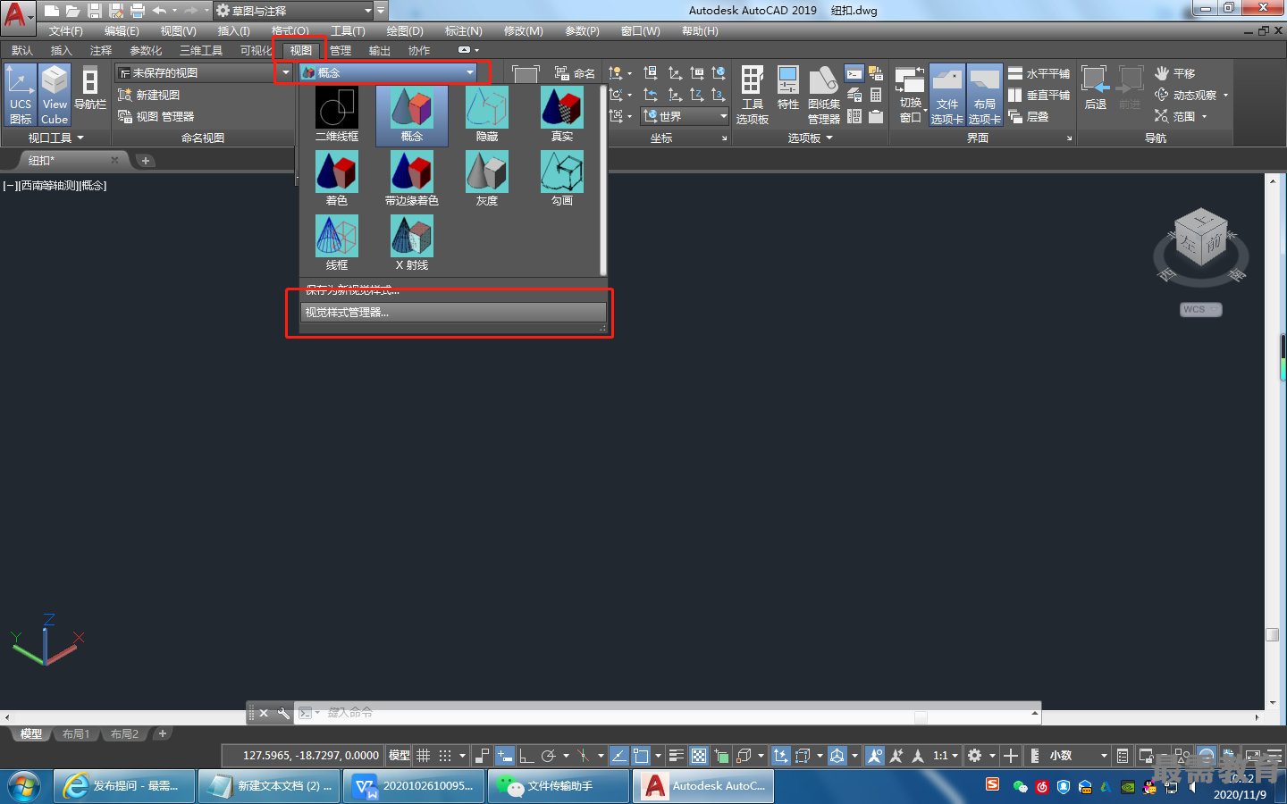Click the undo arrow in quick access toolbar
This screenshot has width=1287, height=804.
coord(159,11)
